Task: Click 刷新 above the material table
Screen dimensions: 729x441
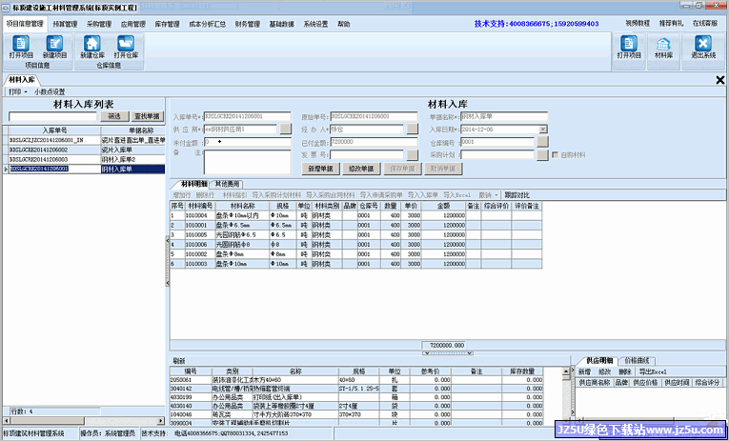Action: (x=179, y=361)
